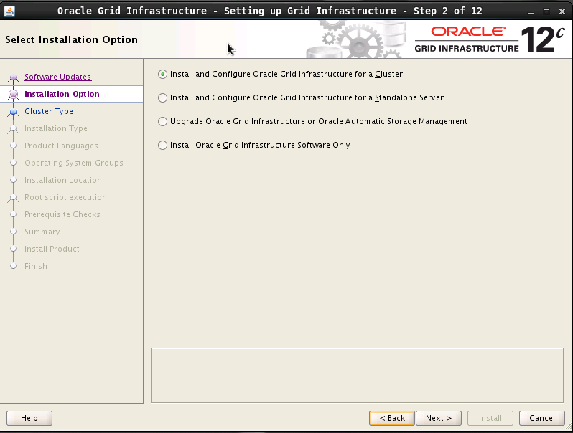Viewport: 573px width, 433px height.
Task: Choose Upgrade Oracle Grid Infrastructure option
Action: [163, 122]
